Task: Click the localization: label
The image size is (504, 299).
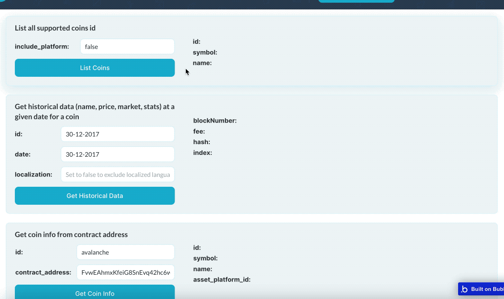Action: click(33, 175)
